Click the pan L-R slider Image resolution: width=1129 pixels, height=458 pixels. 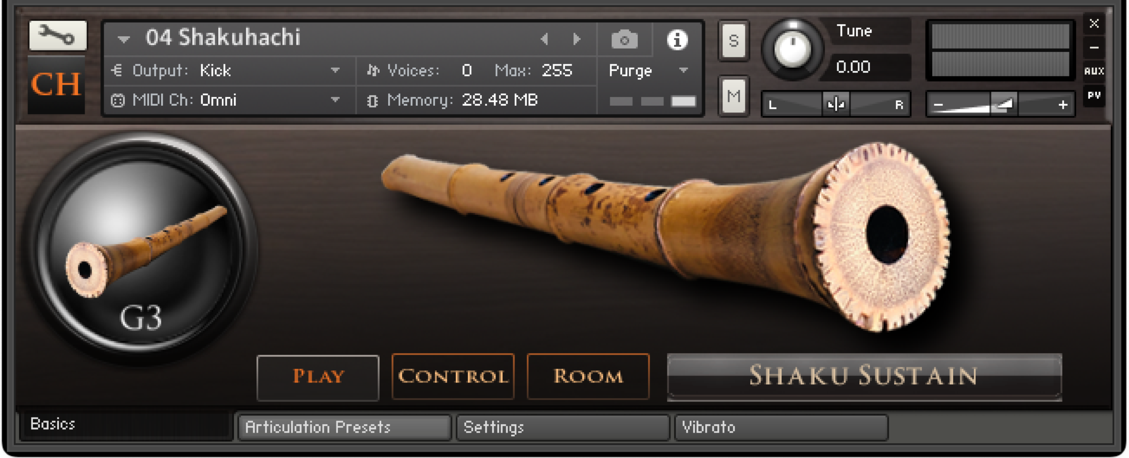836,104
